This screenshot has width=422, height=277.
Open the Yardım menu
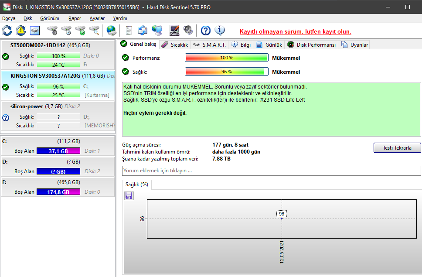120,18
